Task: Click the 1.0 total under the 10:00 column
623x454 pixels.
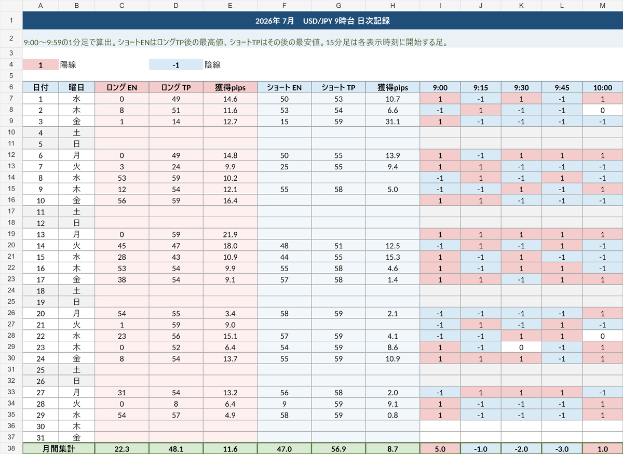Action: 603,448
